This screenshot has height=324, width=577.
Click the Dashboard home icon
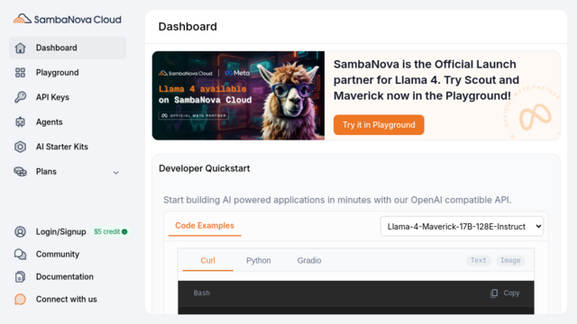(x=20, y=48)
